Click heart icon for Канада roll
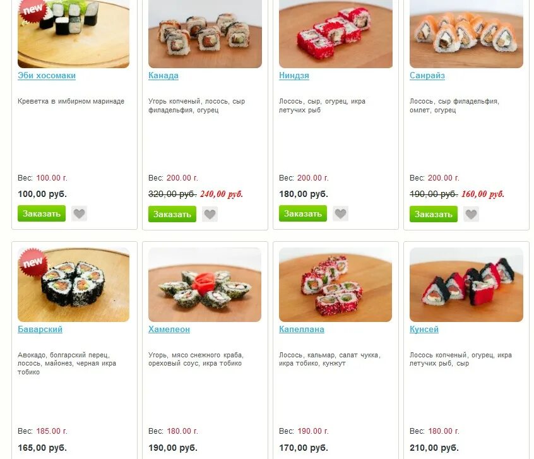The width and height of the screenshot is (534, 459). [x=210, y=214]
